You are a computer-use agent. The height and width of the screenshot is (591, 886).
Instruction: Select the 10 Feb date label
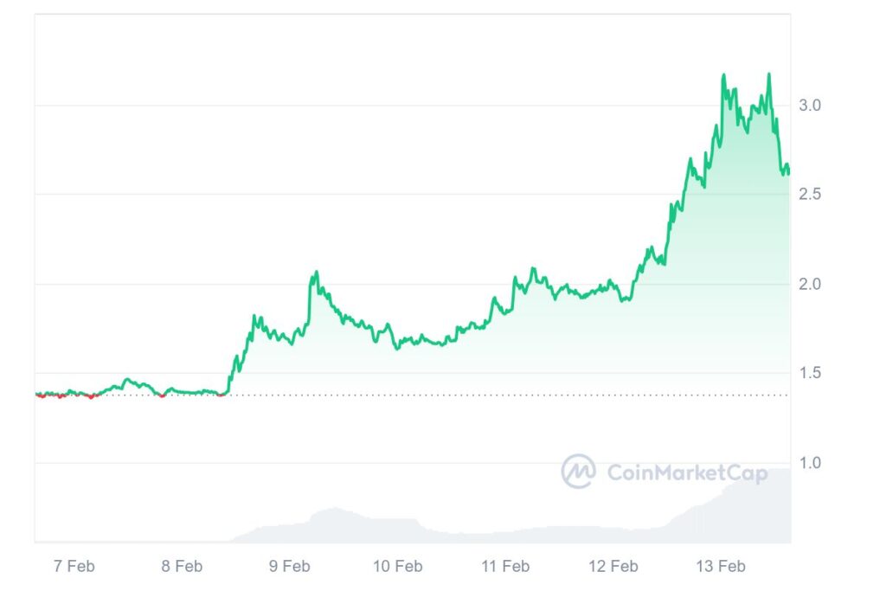[x=397, y=567]
